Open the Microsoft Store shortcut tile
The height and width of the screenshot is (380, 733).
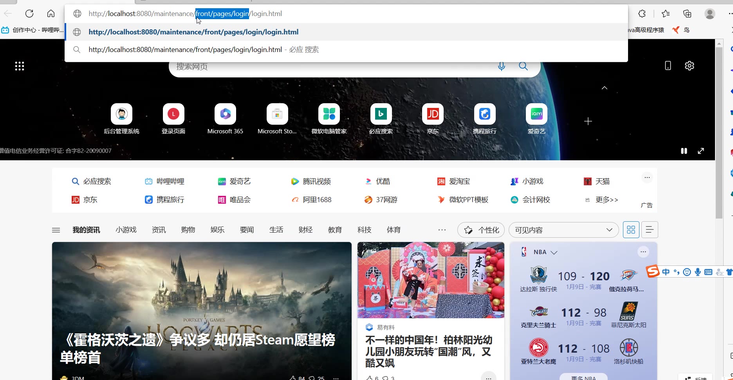[277, 119]
